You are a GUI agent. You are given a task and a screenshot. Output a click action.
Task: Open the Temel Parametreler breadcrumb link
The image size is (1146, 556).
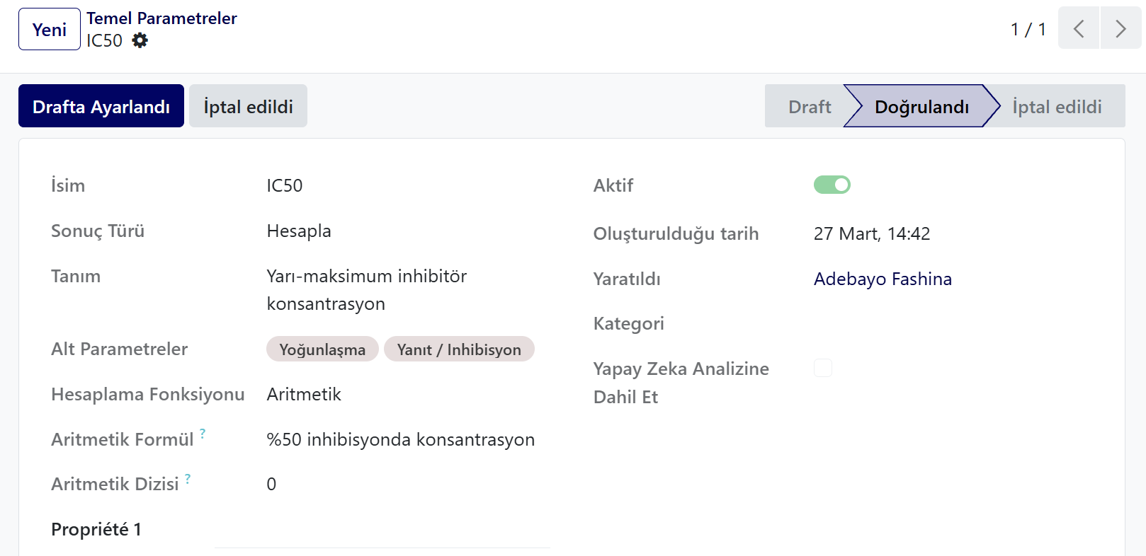click(161, 18)
